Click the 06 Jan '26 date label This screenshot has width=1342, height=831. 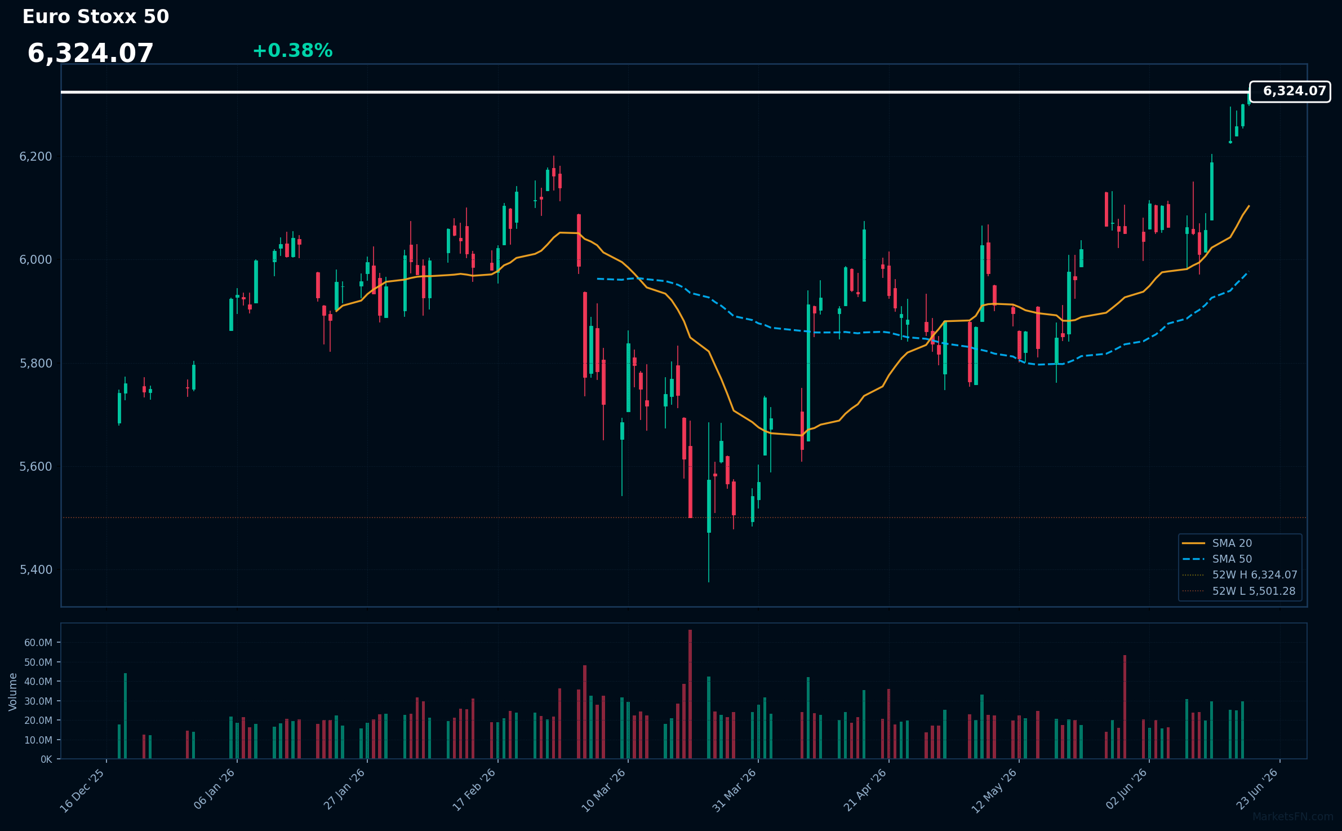point(214,789)
